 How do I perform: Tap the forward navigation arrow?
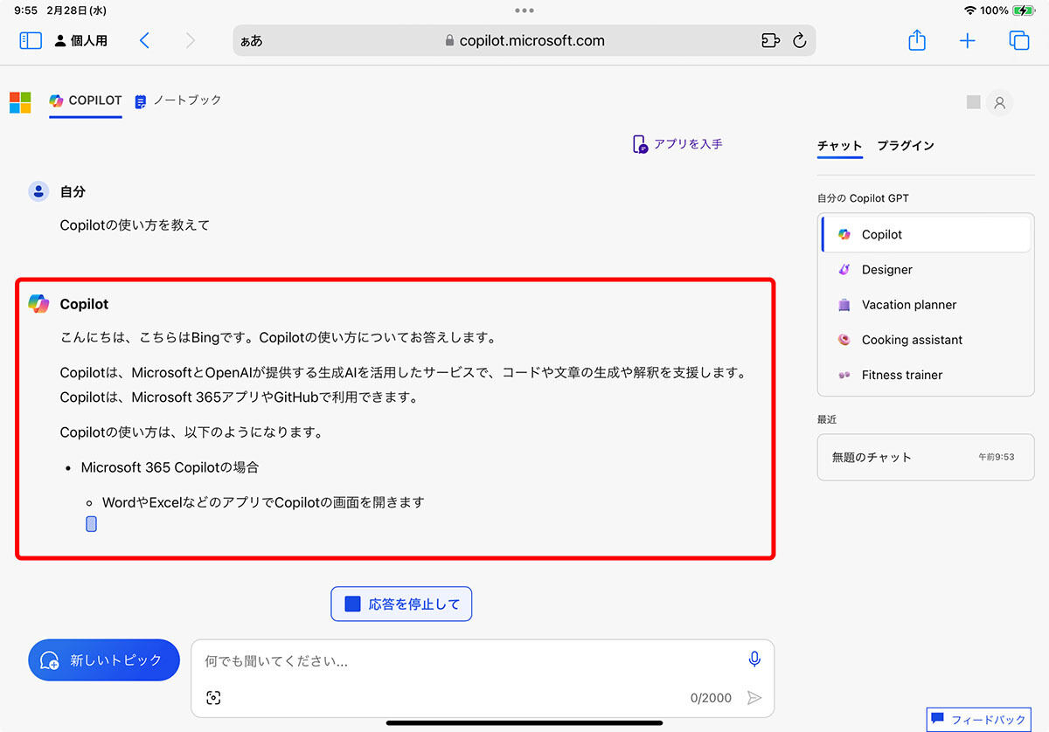coord(191,40)
